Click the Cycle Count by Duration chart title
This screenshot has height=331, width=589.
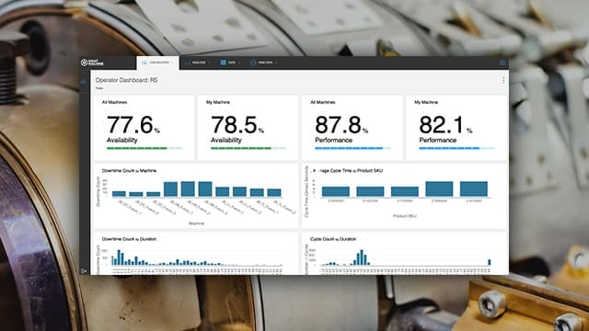click(333, 239)
